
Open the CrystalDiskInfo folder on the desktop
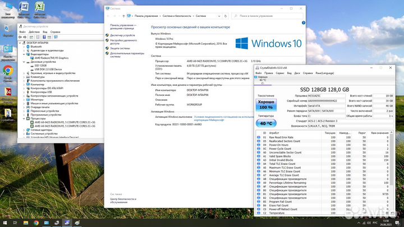(8, 115)
